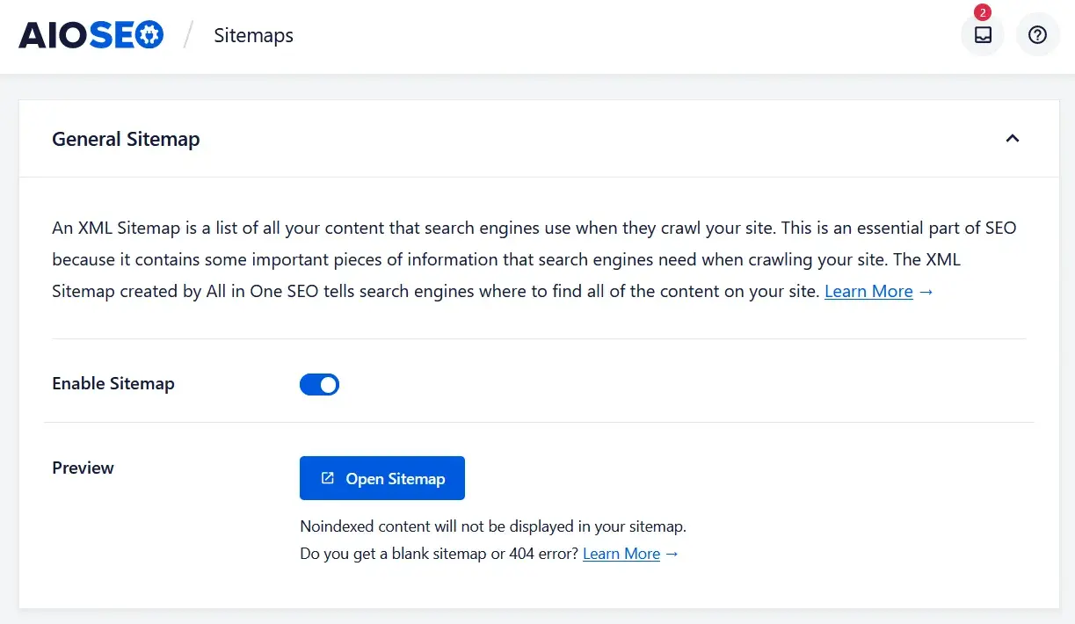
Task: Click the AIOSEO logo
Action: [91, 35]
